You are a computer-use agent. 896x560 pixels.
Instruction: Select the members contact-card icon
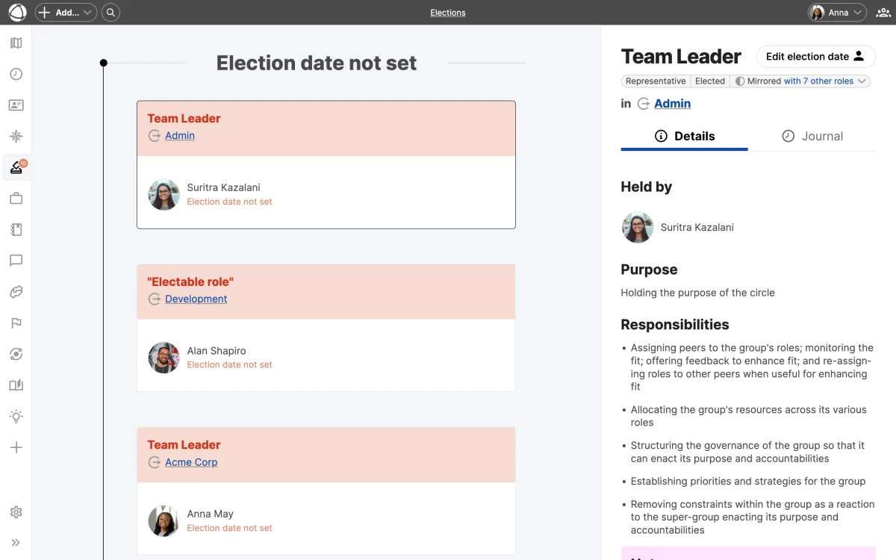pos(16,105)
